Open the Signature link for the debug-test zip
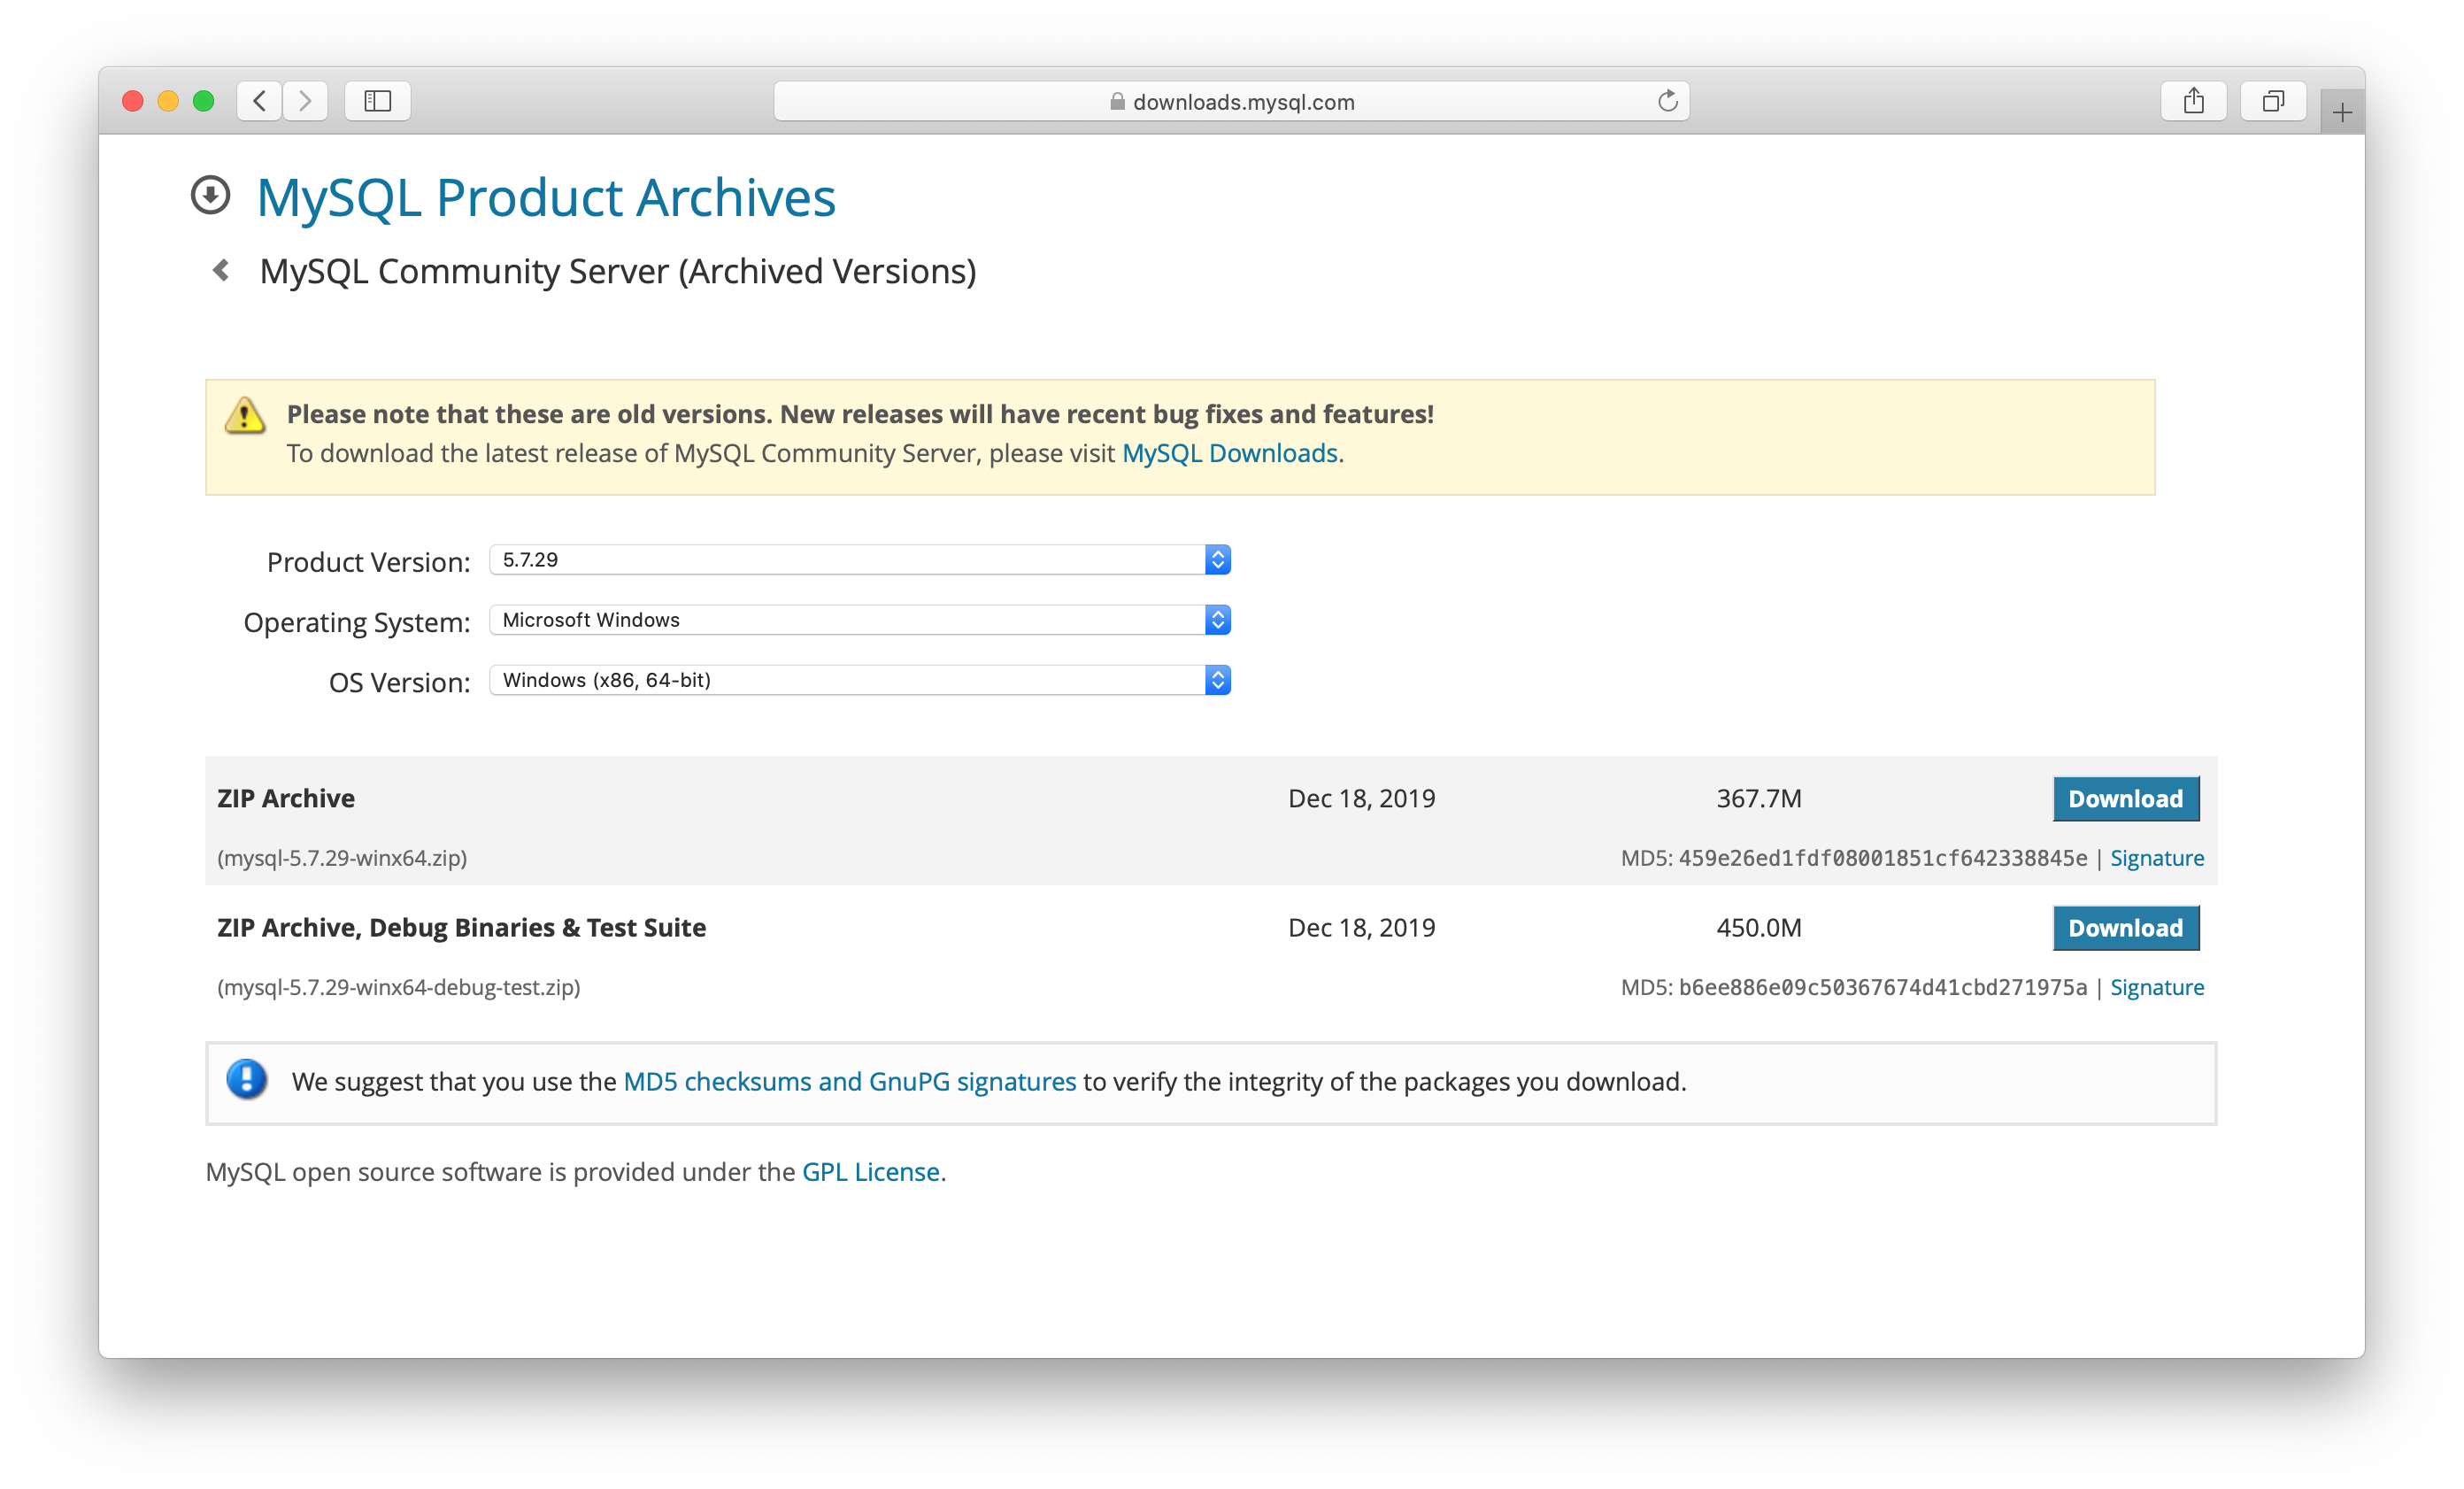The image size is (2464, 1489). (2156, 987)
